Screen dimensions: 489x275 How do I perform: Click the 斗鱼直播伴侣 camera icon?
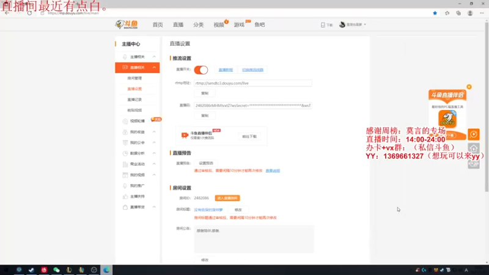pos(185,135)
